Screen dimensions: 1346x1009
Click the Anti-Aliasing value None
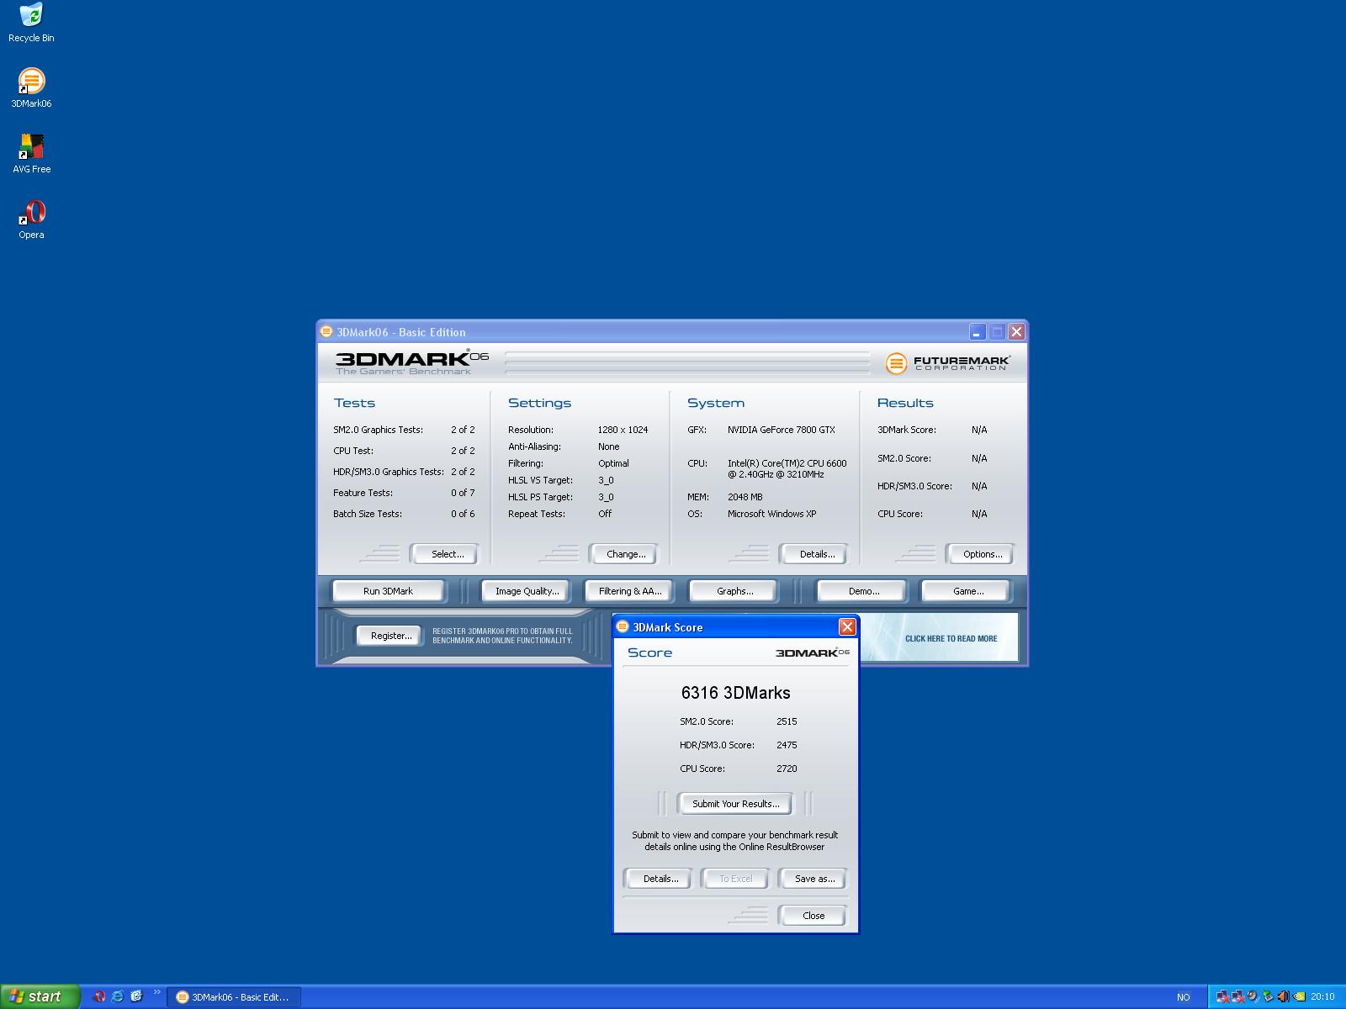608,446
